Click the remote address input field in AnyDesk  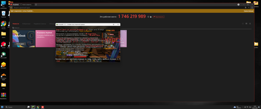pyautogui.click(x=128, y=8)
